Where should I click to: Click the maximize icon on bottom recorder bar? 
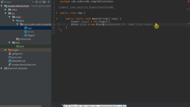[x=123, y=106]
